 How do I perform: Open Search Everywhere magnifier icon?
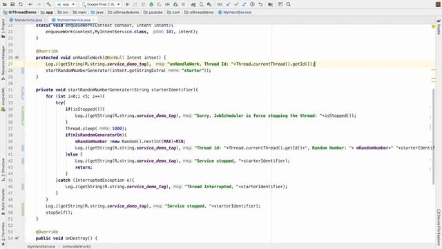point(289,5)
